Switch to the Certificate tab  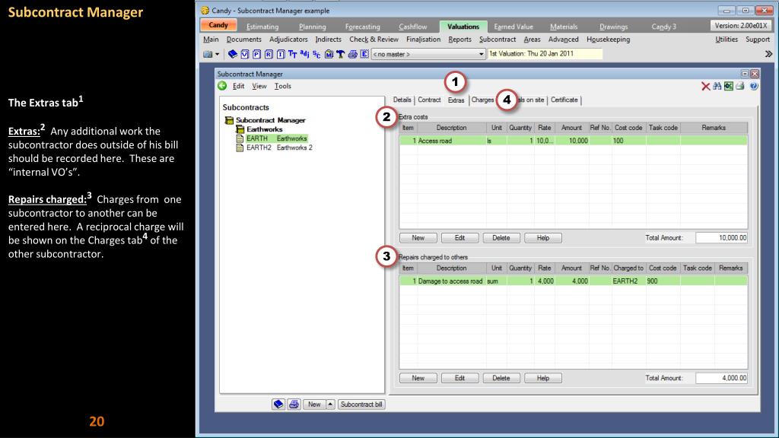[564, 100]
